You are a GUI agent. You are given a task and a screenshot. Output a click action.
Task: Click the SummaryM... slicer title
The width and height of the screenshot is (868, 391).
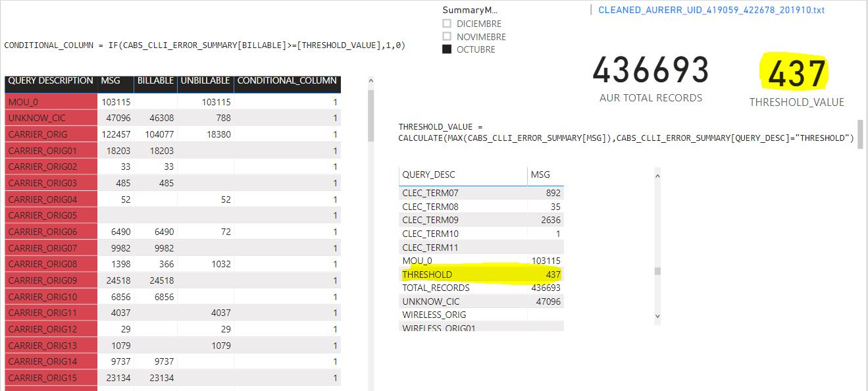470,10
